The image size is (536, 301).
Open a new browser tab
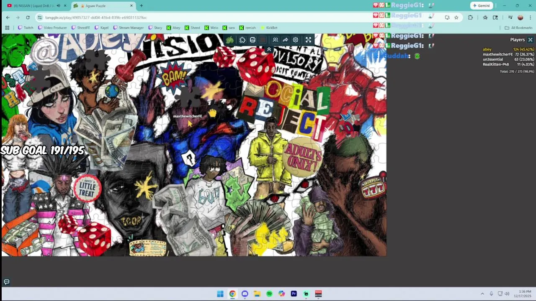141,5
